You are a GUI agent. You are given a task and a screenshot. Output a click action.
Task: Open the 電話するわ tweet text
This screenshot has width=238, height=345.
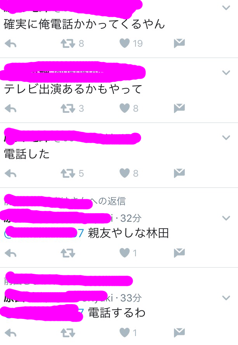point(116,313)
